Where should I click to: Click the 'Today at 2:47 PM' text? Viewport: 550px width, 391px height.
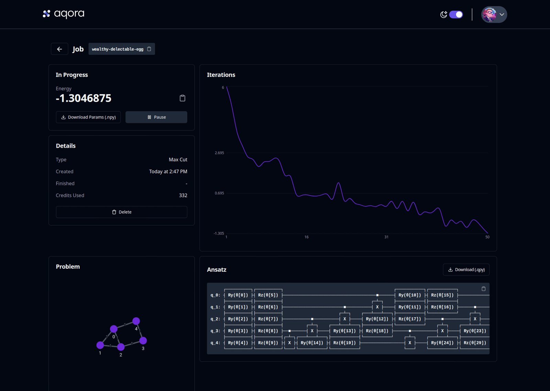pyautogui.click(x=168, y=171)
